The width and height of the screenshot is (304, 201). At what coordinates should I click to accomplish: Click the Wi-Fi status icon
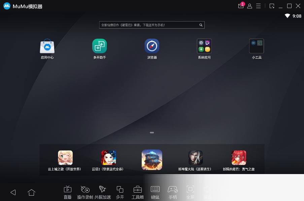tap(287, 16)
